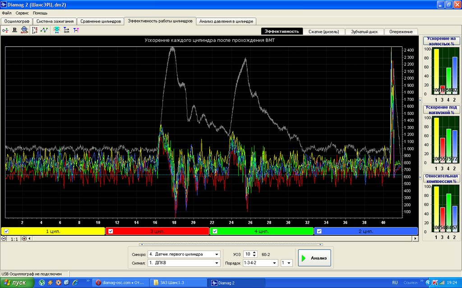The height and width of the screenshot is (288, 462).
Task: Switch to diamag-osc.com taskbar window
Action: coord(121,283)
